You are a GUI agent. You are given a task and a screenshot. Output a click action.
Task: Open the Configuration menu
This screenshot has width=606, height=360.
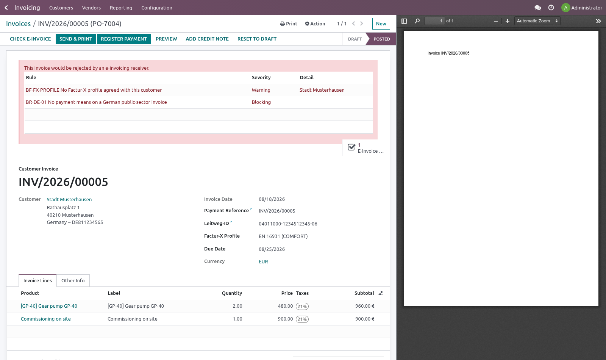[157, 8]
